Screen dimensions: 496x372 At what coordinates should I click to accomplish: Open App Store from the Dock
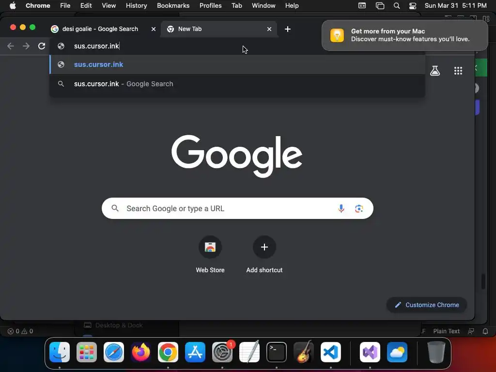195,352
